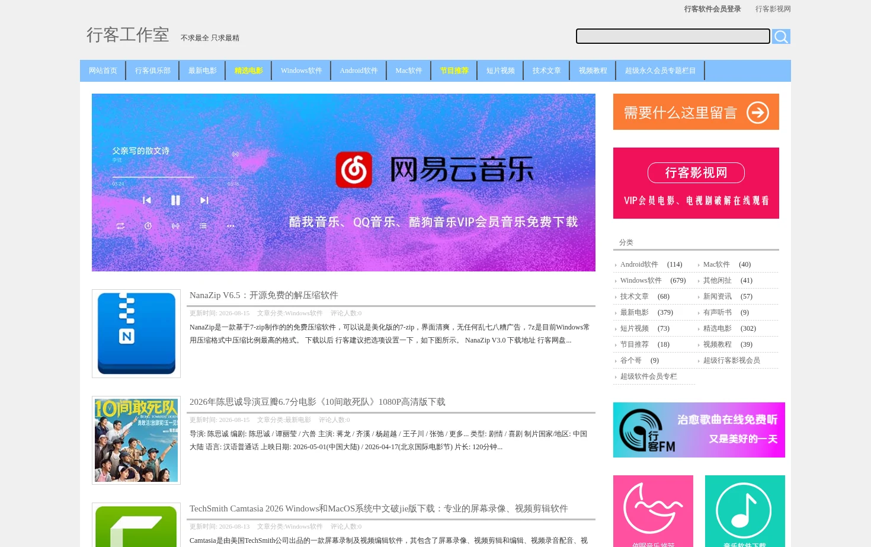Open 视频教程 navigation item

[x=593, y=71]
